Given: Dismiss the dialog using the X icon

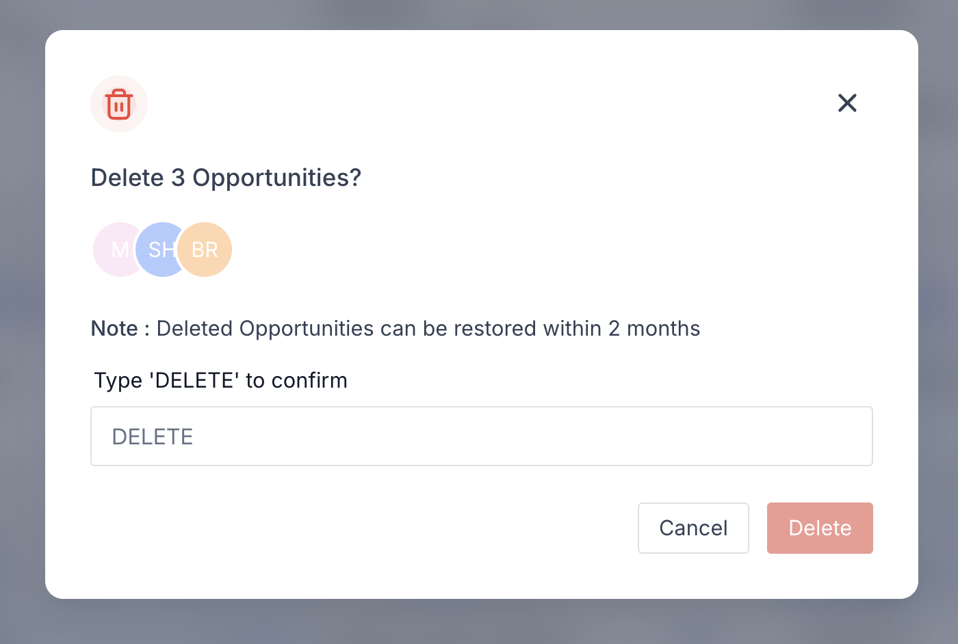Looking at the screenshot, I should 847,103.
